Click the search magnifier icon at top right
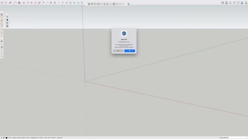 coord(246,3)
